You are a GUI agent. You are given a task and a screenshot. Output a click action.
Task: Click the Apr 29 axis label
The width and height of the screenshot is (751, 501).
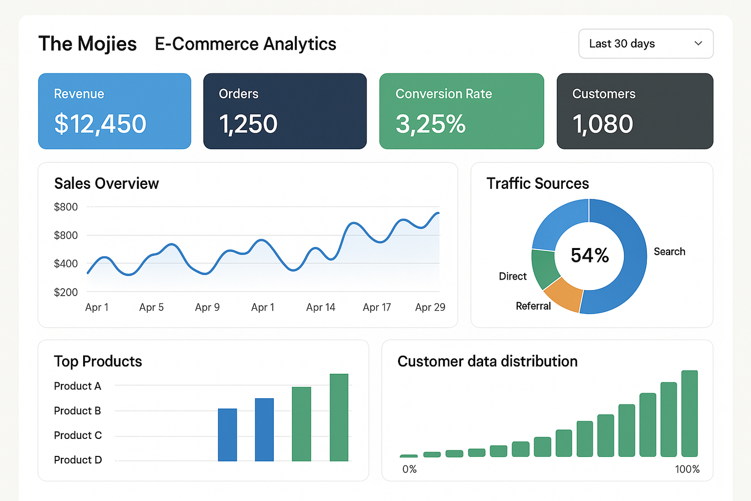click(430, 307)
